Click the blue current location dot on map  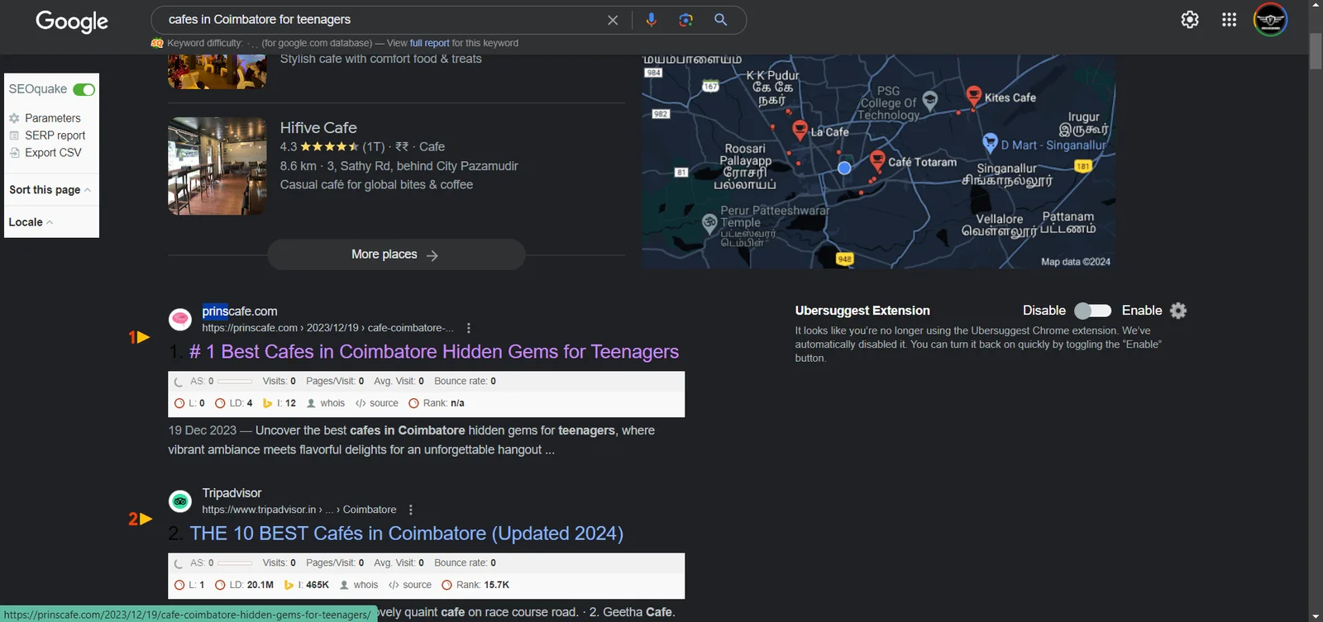(x=844, y=168)
